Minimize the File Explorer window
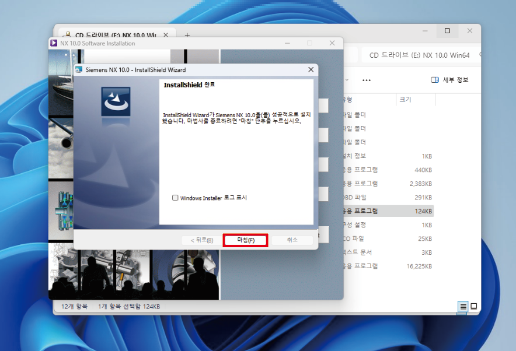This screenshot has height=351, width=516. tap(425, 30)
